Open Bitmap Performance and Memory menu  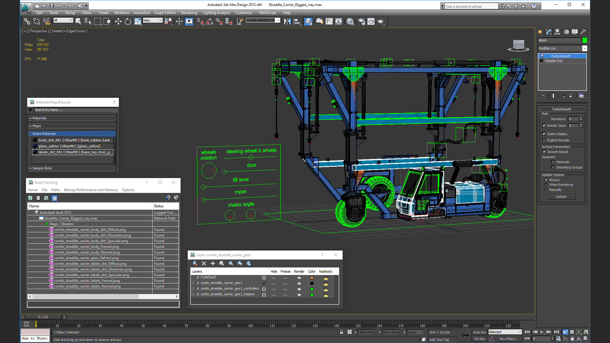point(91,190)
